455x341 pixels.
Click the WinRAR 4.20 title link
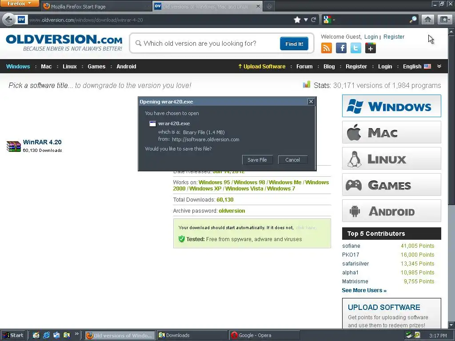coord(42,142)
